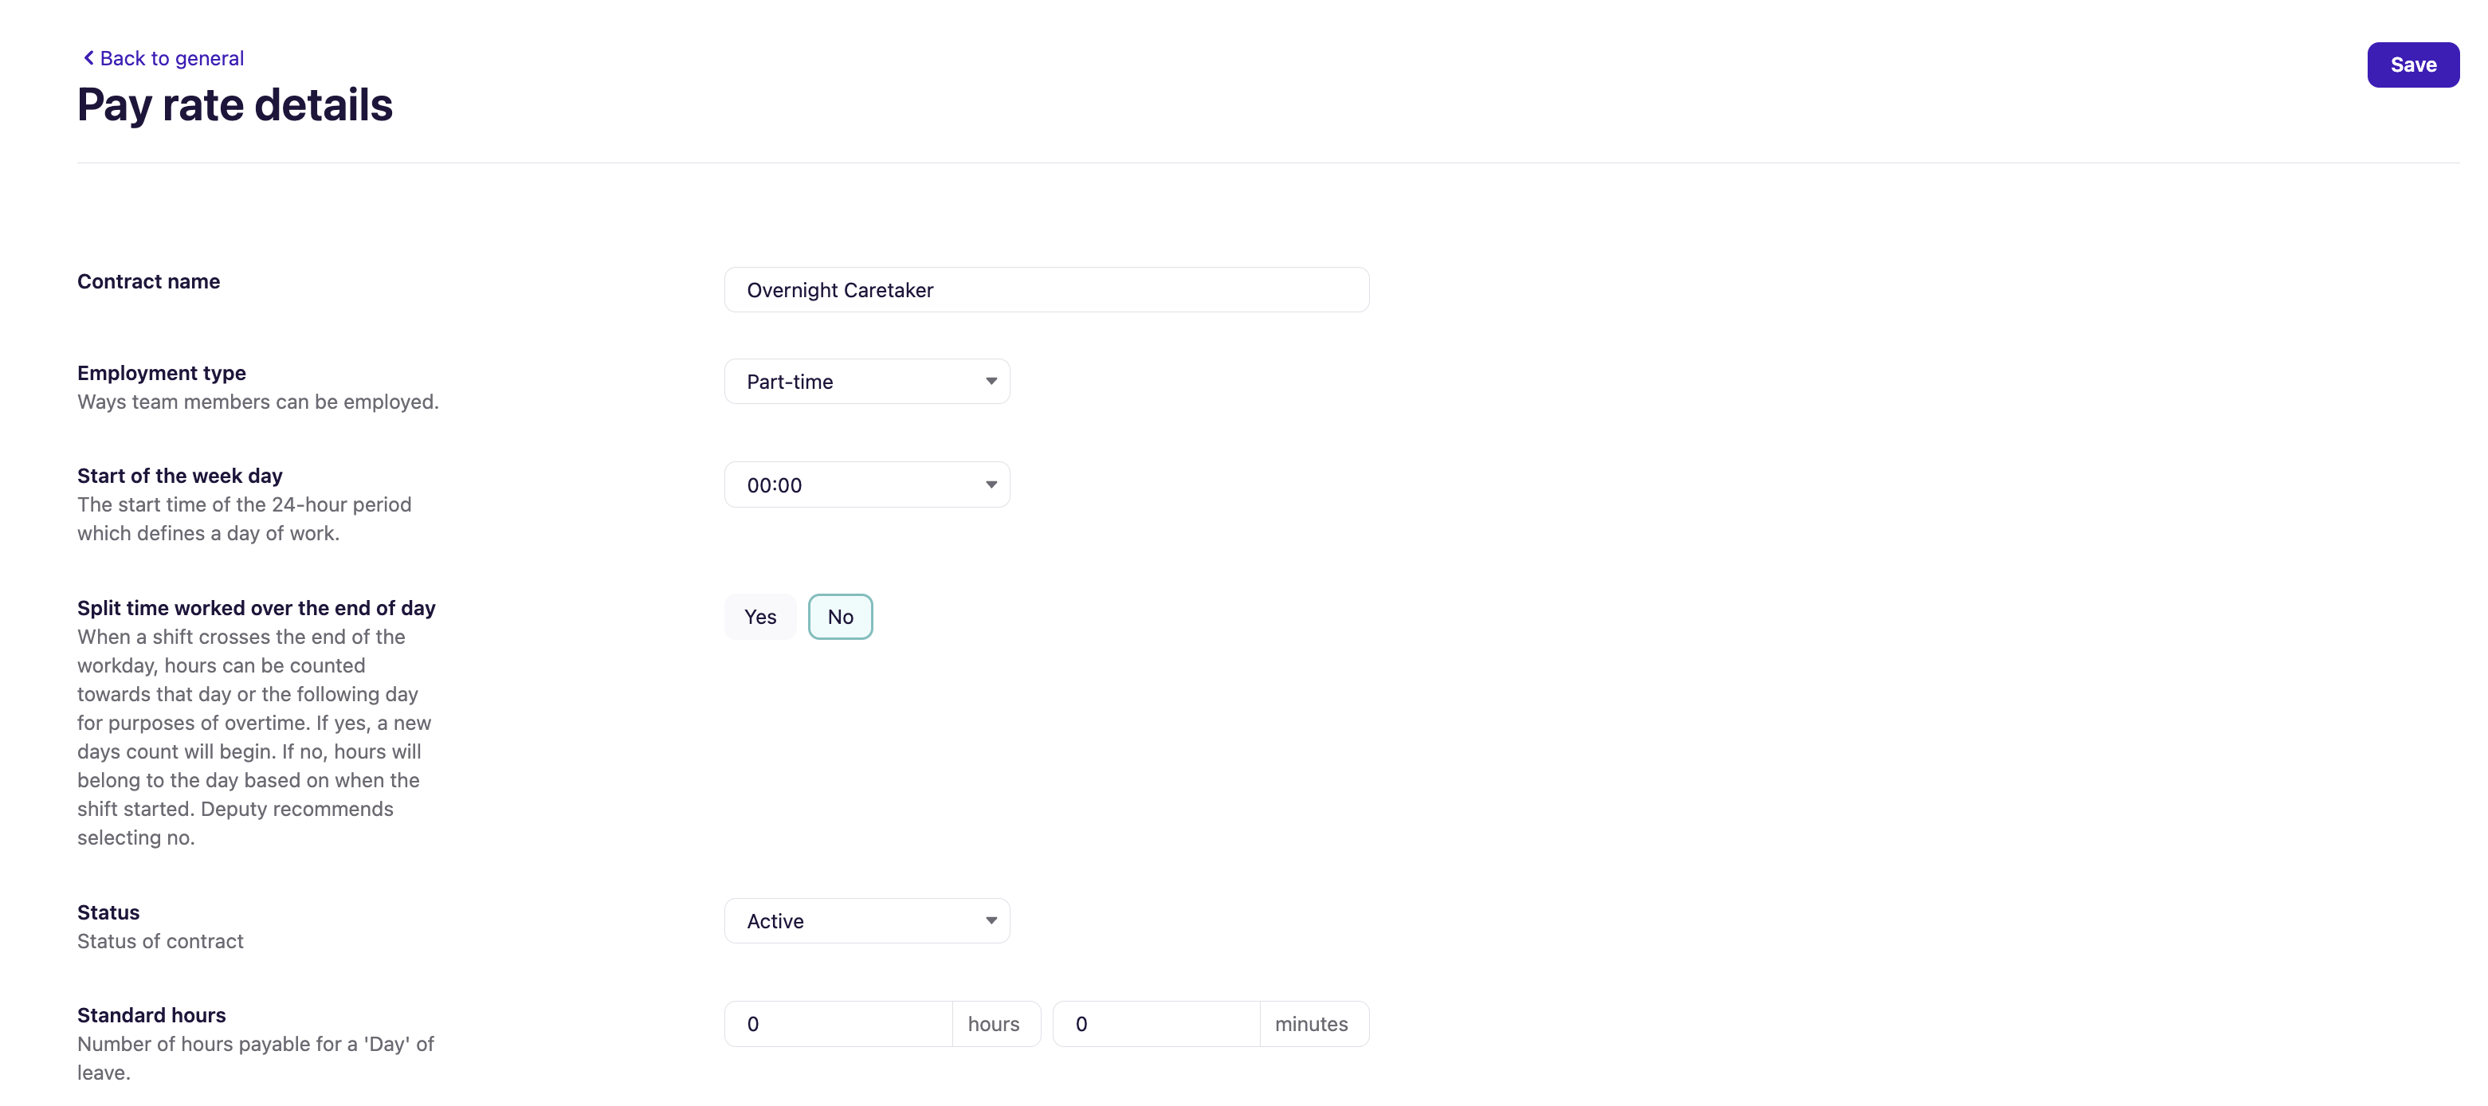Focus the Standard hours hours input
2488x1106 pixels.
838,1024
